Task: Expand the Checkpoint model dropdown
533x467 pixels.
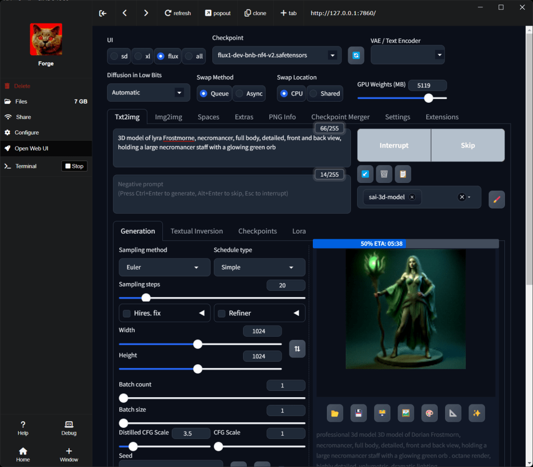Action: tap(276, 55)
